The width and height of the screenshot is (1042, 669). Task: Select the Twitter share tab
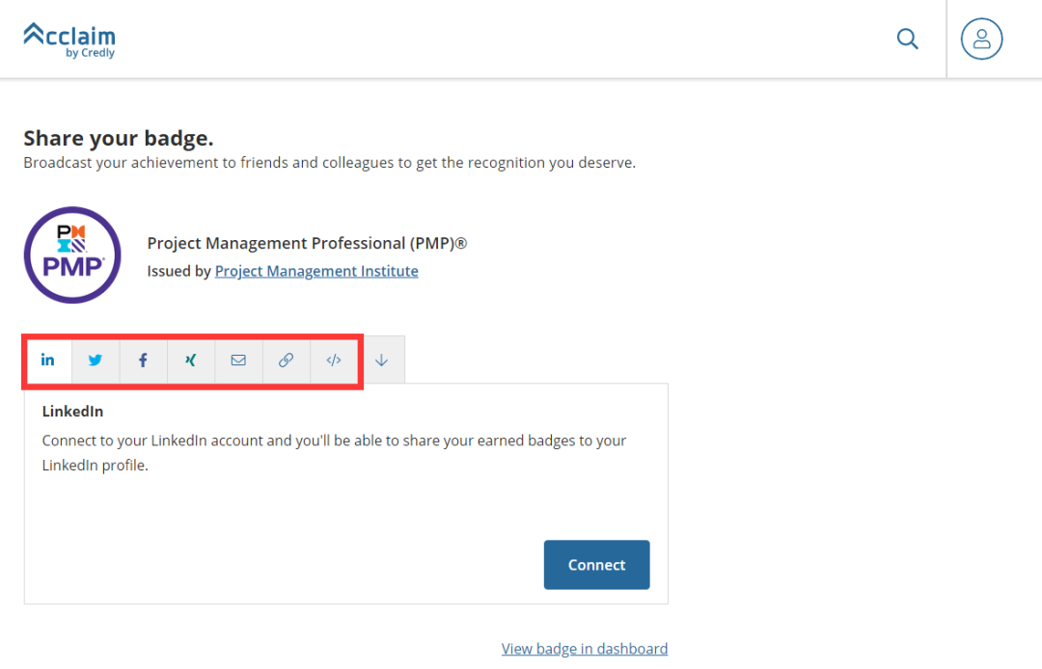coord(96,360)
